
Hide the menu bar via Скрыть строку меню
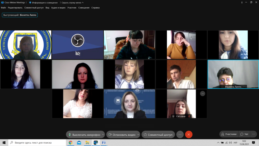pyautogui.click(x=72, y=3)
